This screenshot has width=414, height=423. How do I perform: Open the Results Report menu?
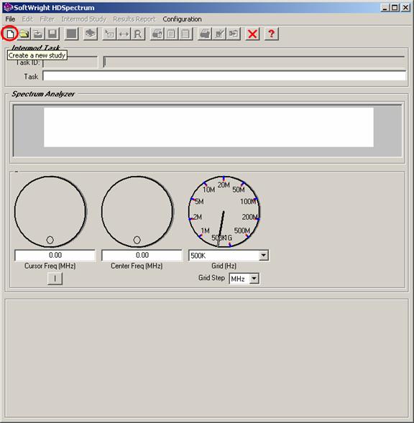(134, 19)
